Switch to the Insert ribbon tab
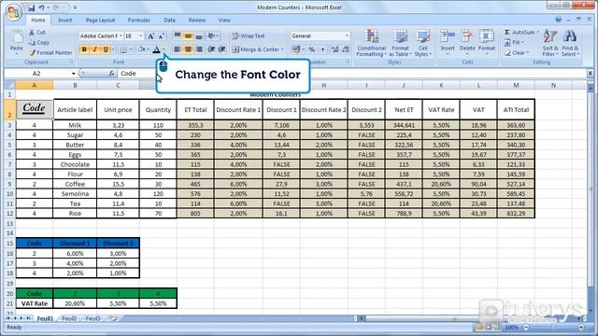Viewport: 598px width, 336px height. point(64,21)
